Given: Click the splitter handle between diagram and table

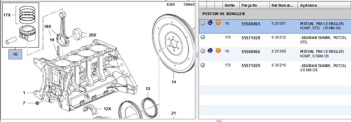Looking at the screenshot, I should [x=197, y=56].
